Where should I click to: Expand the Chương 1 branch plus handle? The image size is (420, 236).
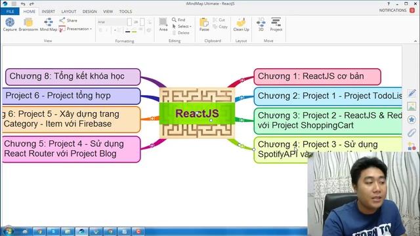point(242,80)
